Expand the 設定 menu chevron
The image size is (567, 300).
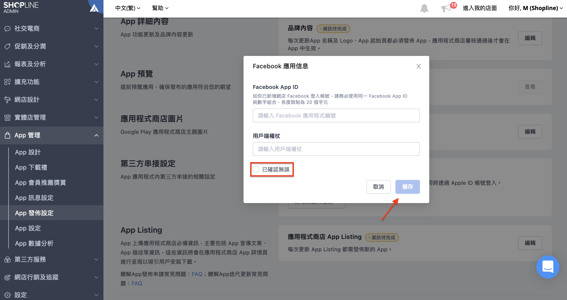(96, 295)
